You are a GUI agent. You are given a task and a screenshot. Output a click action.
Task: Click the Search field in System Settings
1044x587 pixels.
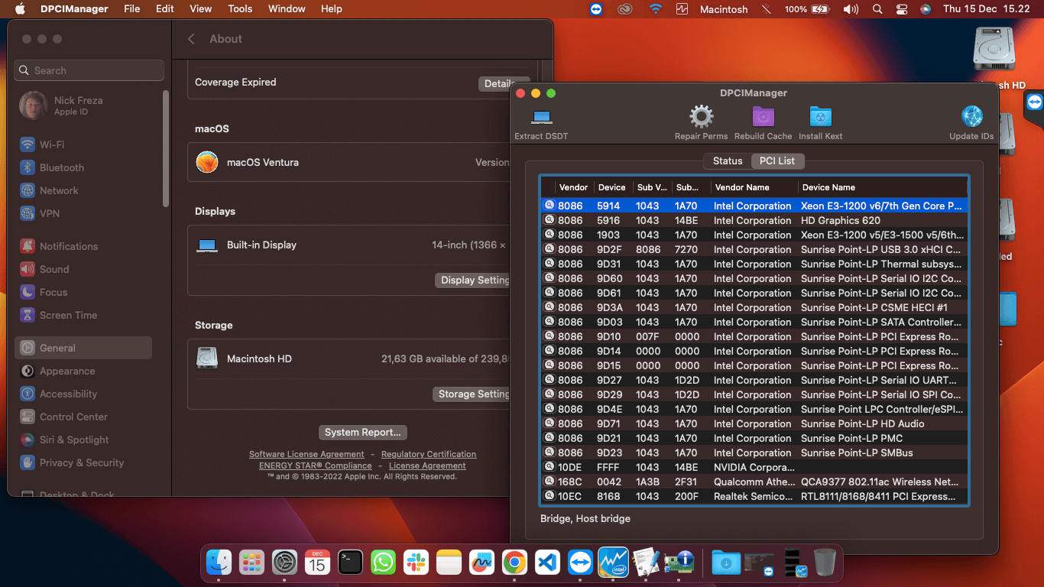pyautogui.click(x=89, y=70)
